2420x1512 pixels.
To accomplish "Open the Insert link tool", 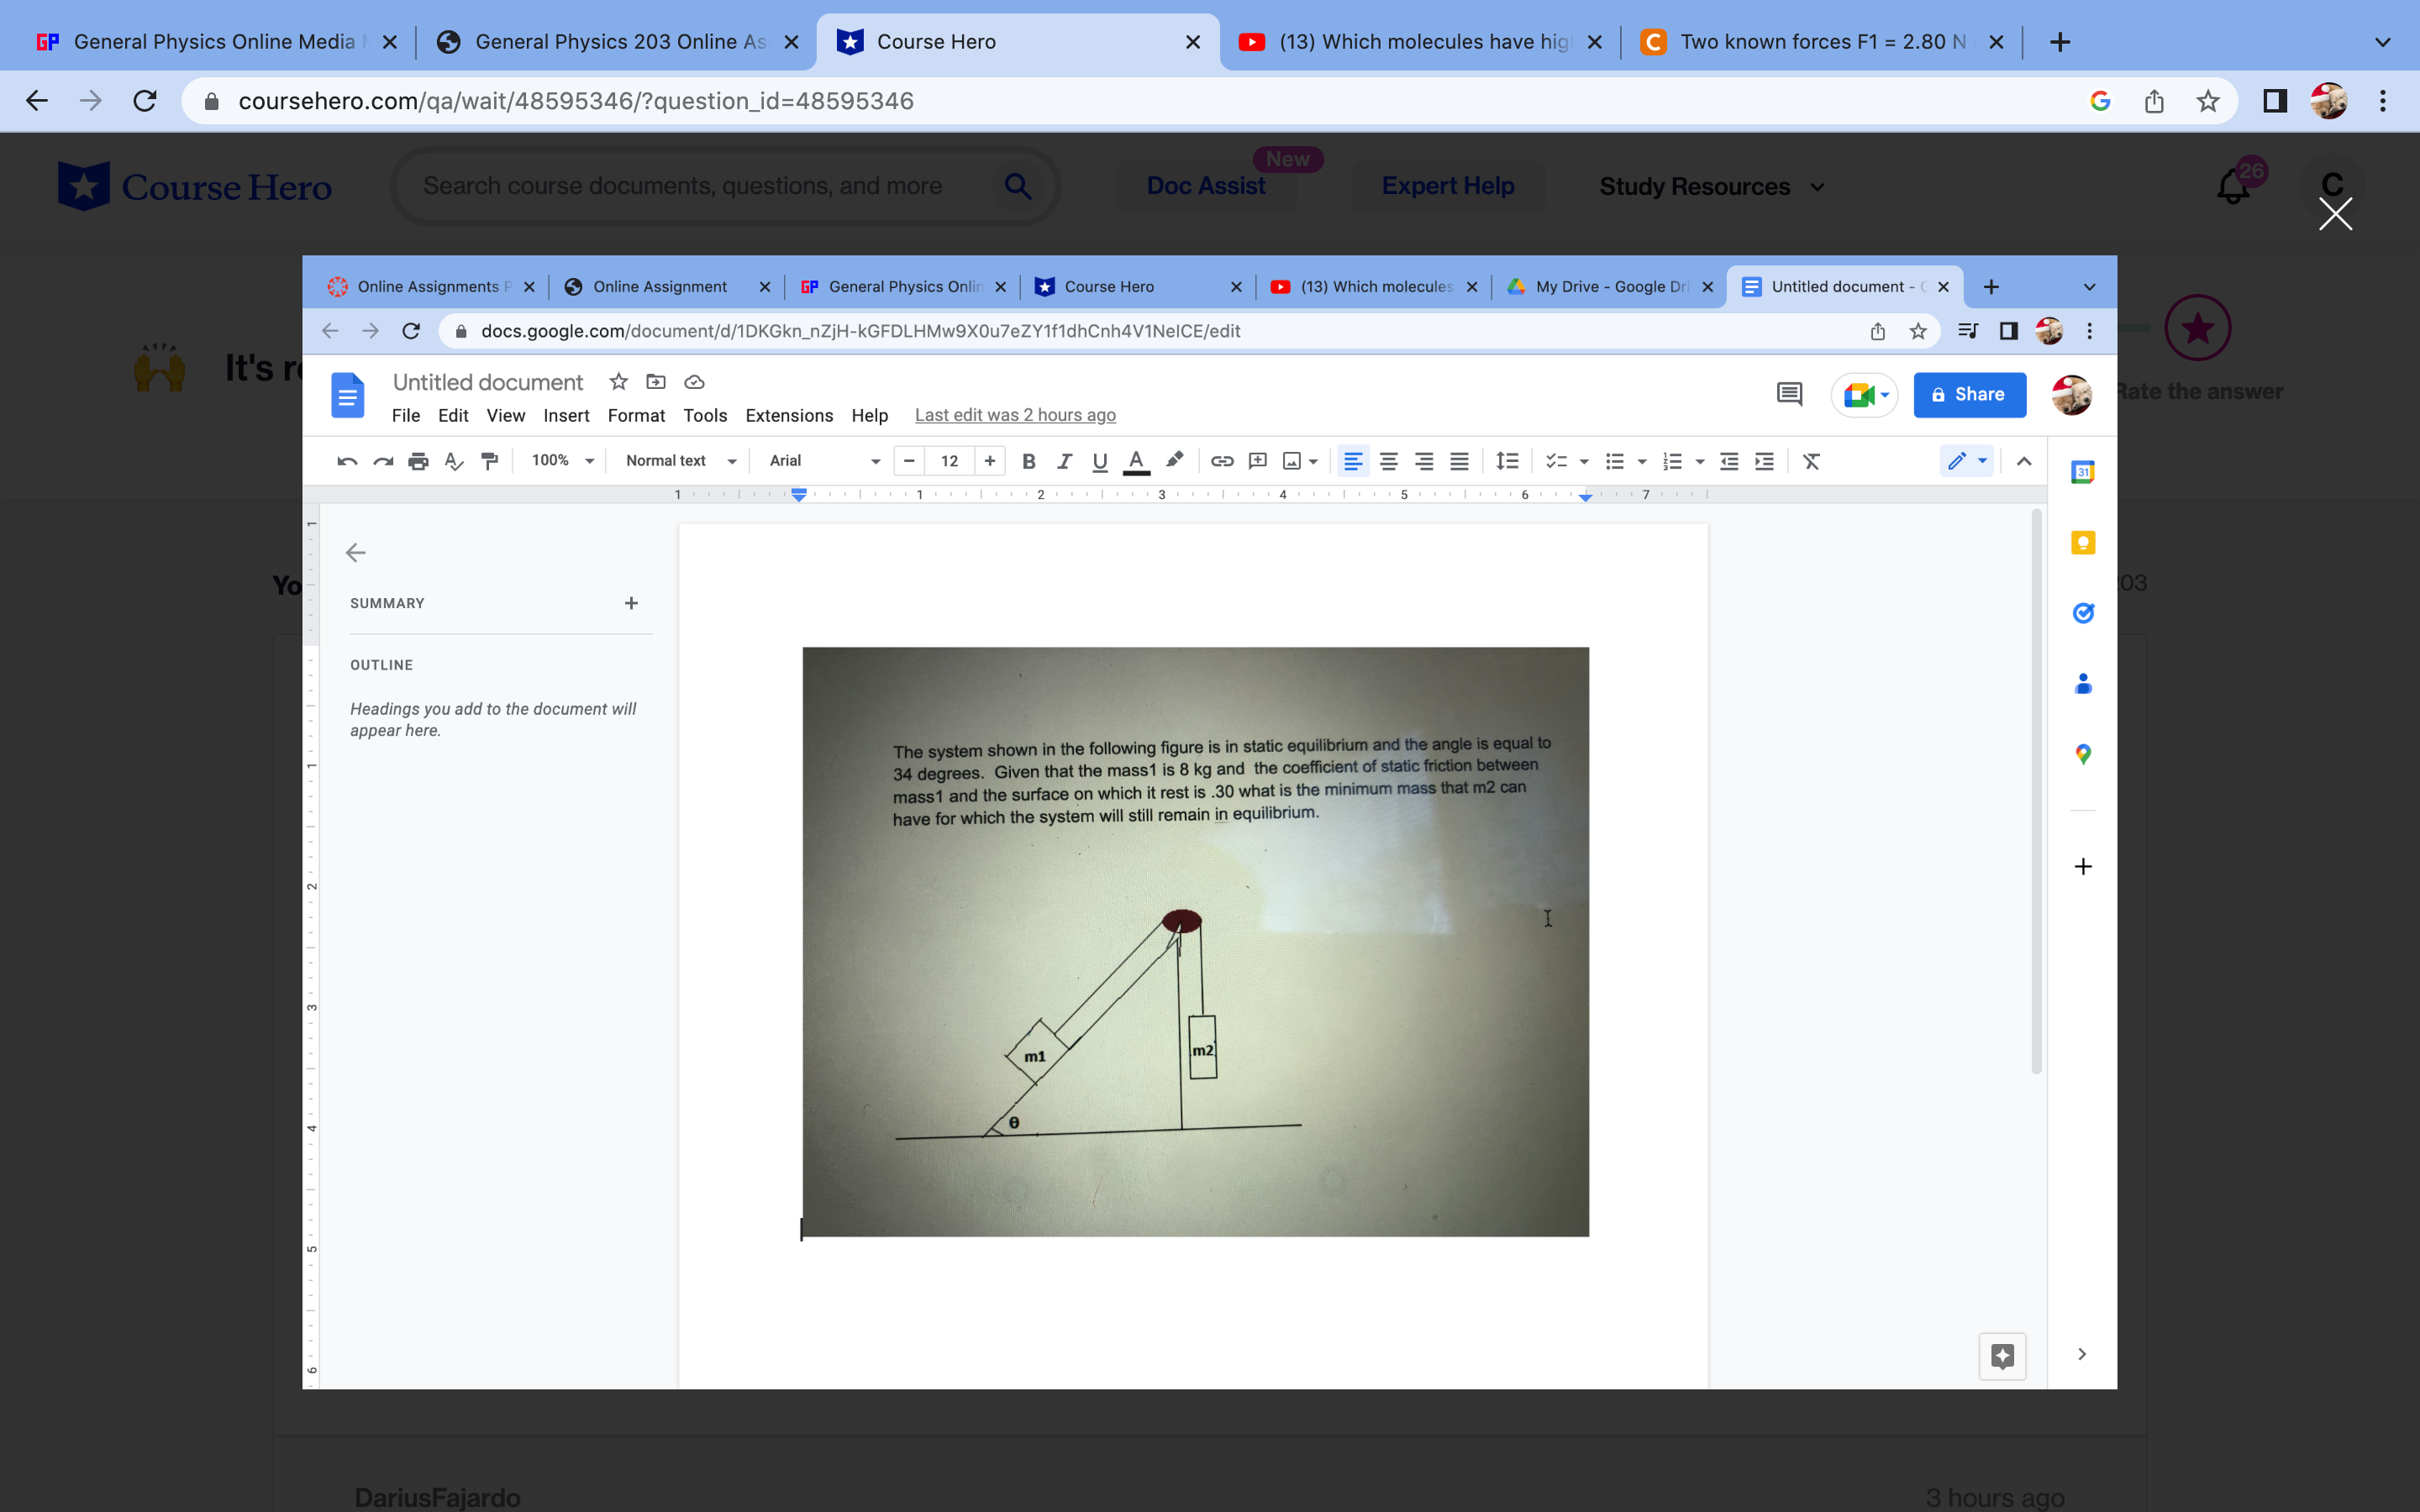I will pyautogui.click(x=1221, y=461).
